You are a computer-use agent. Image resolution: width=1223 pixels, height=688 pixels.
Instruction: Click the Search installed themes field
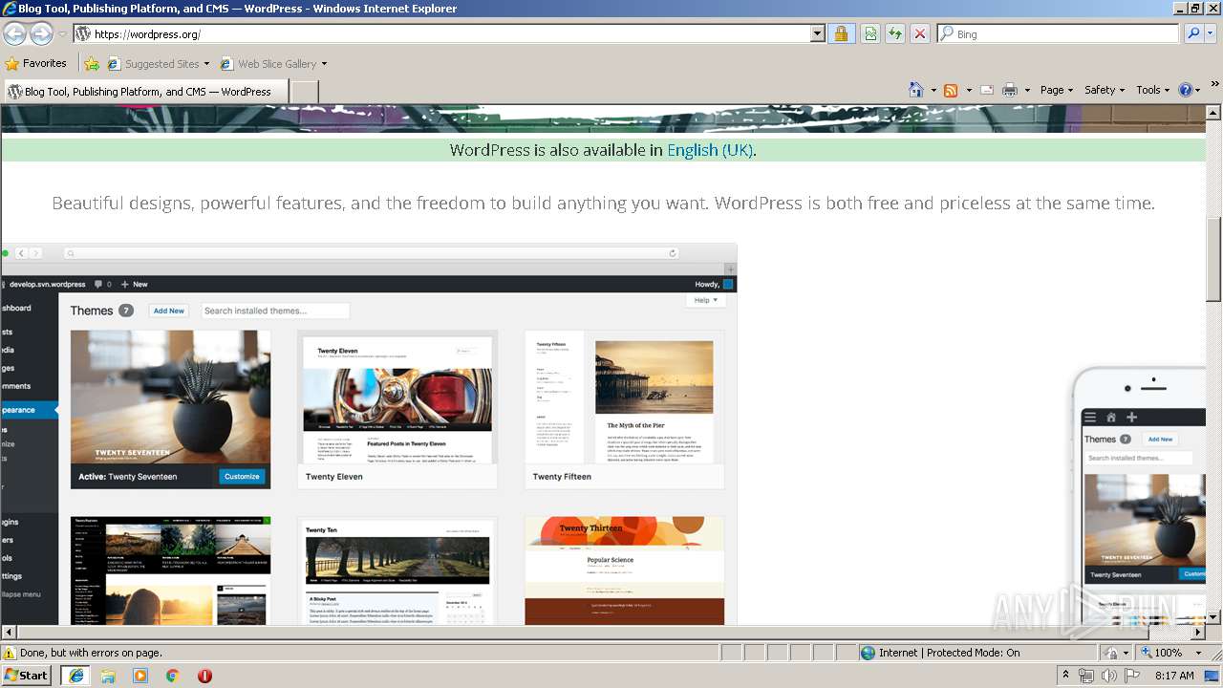point(275,311)
